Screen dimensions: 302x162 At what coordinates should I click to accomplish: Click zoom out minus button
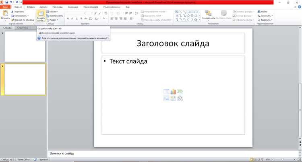click(x=273, y=160)
